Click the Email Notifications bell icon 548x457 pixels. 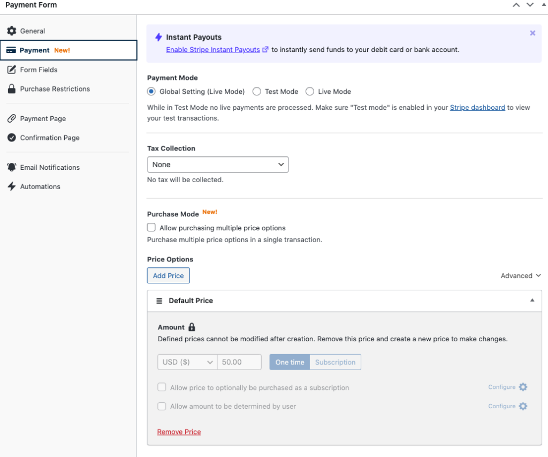(x=11, y=167)
